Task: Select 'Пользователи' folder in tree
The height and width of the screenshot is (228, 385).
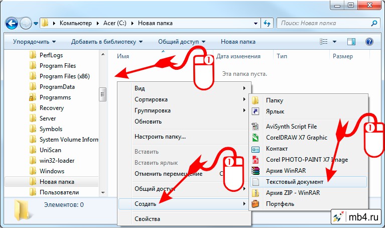Action: (x=59, y=192)
